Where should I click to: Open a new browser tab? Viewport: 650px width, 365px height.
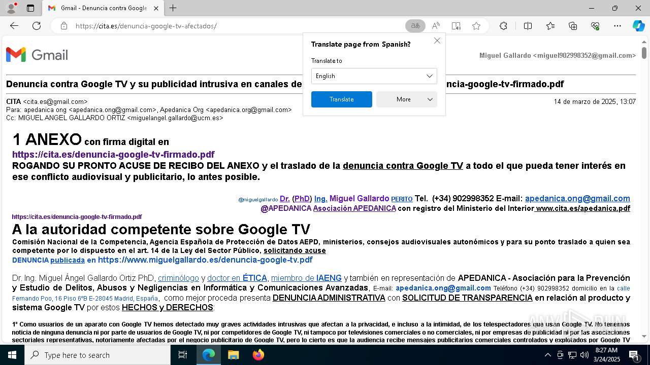173,8
